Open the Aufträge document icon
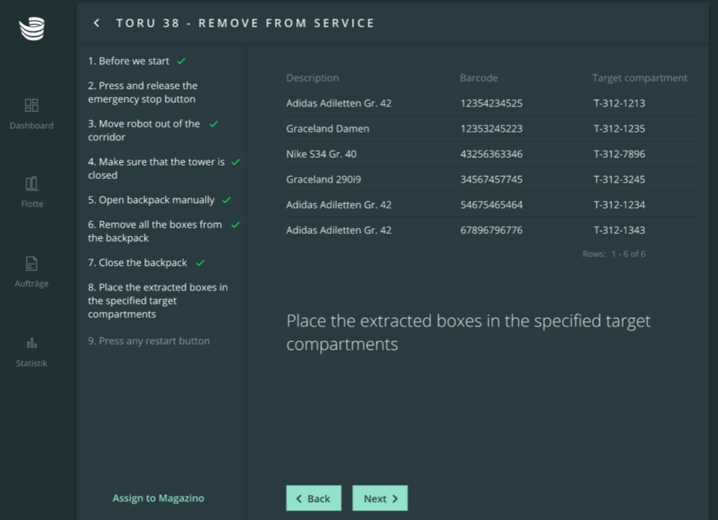 point(32,264)
